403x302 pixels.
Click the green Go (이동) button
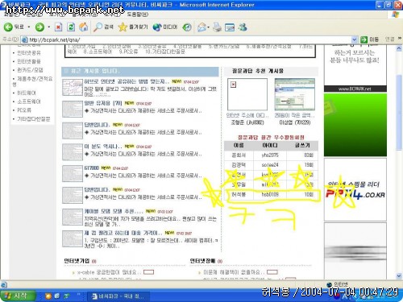pyautogui.click(x=370, y=39)
